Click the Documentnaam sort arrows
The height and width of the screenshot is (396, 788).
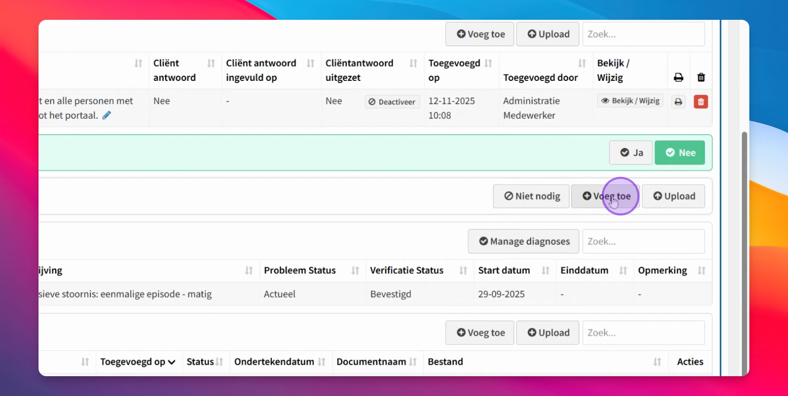click(x=414, y=362)
